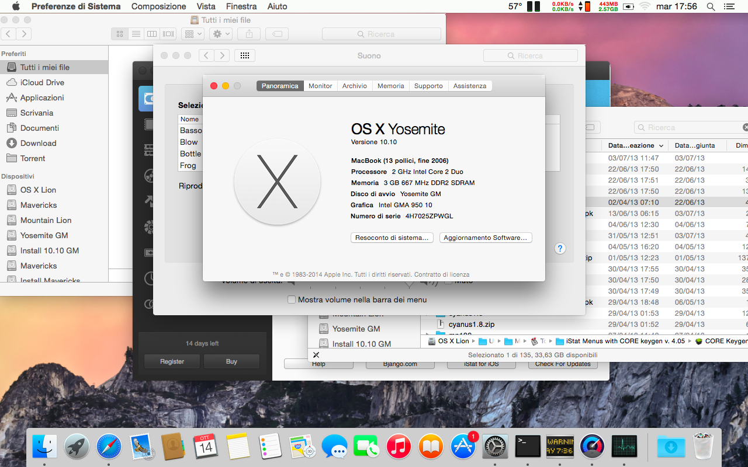Open Vista menu
This screenshot has height=467, width=748.
tap(206, 6)
